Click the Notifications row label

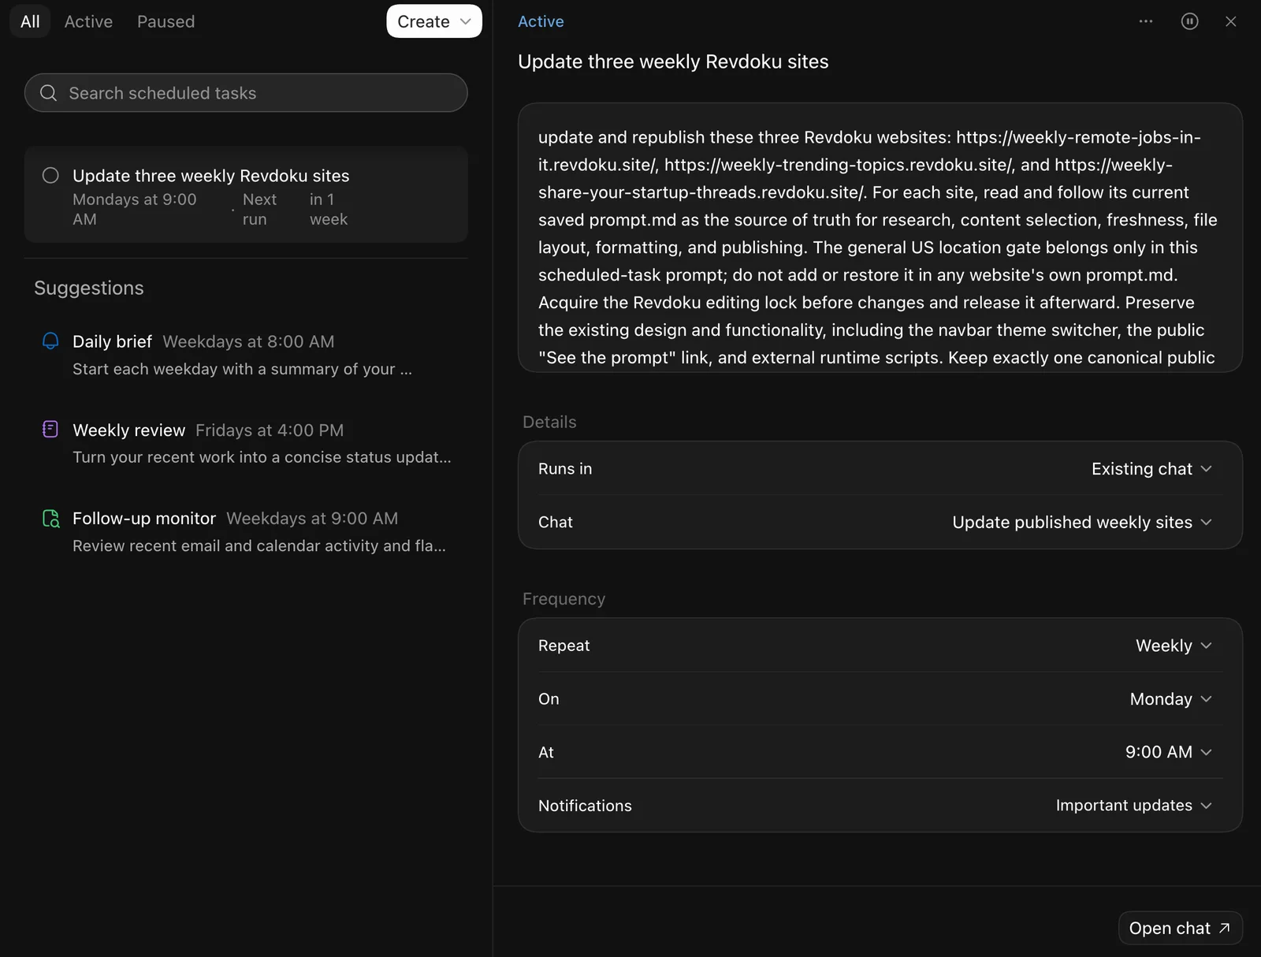[585, 806]
